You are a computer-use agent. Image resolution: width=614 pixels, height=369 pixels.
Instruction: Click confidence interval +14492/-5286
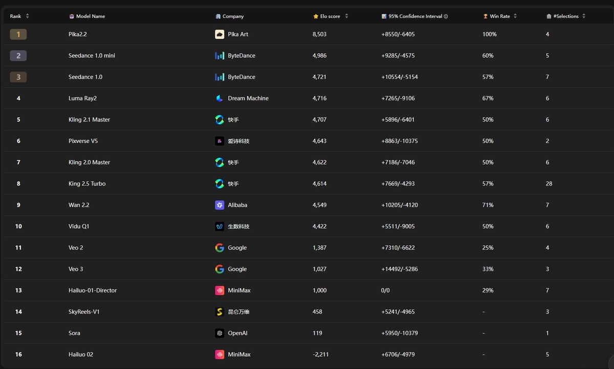[x=400, y=269]
